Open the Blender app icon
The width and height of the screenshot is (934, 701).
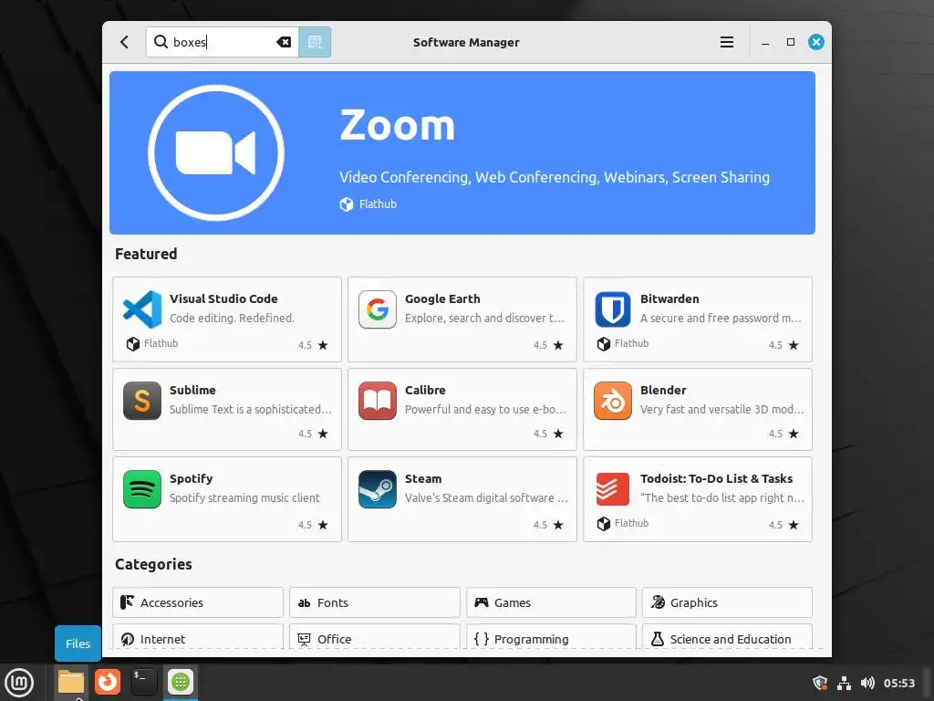click(x=613, y=401)
